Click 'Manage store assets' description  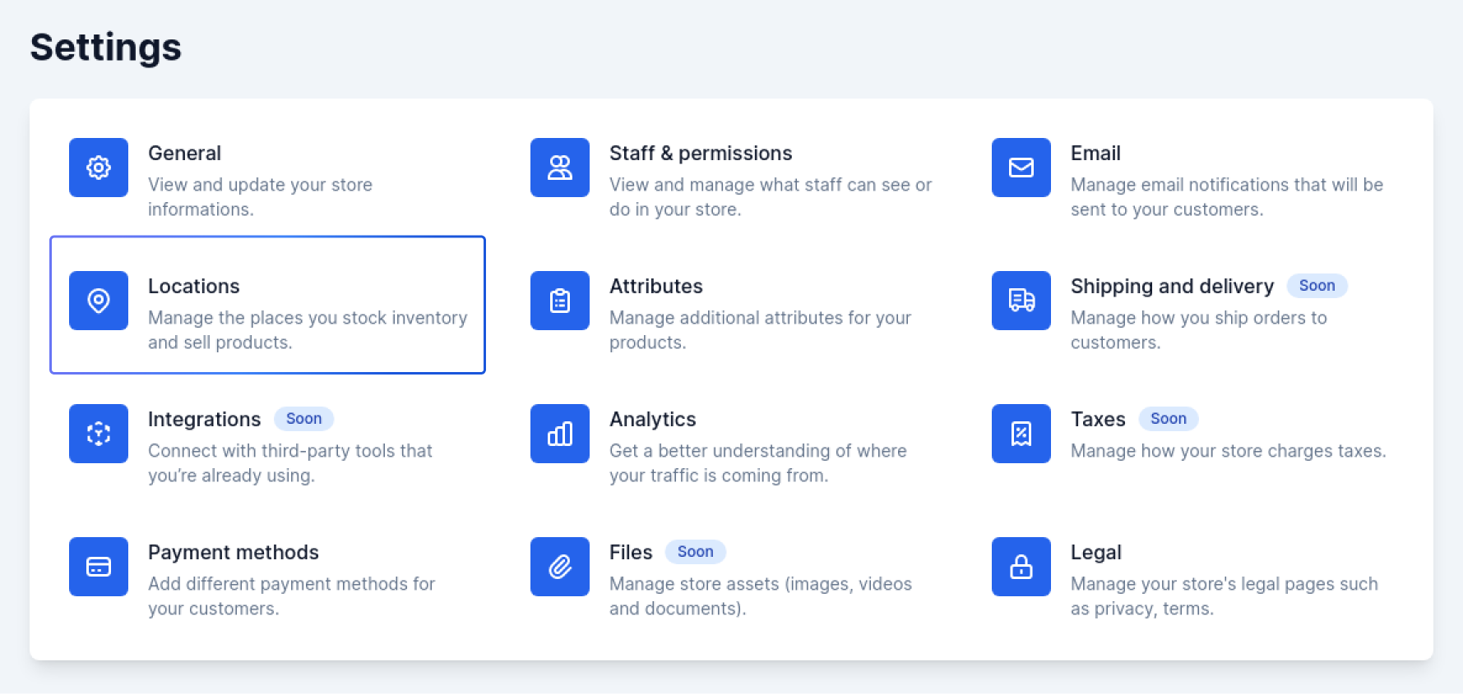tap(761, 596)
